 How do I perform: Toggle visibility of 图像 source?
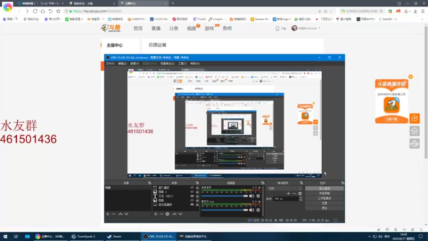pyautogui.click(x=192, y=200)
